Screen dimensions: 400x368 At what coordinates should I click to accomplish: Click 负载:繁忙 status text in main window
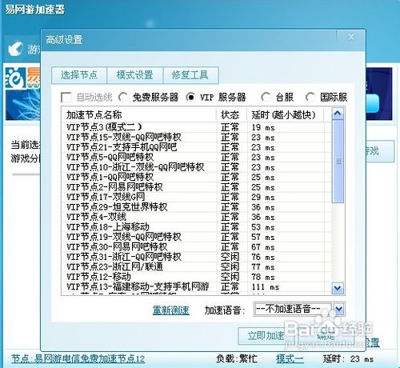[237, 359]
